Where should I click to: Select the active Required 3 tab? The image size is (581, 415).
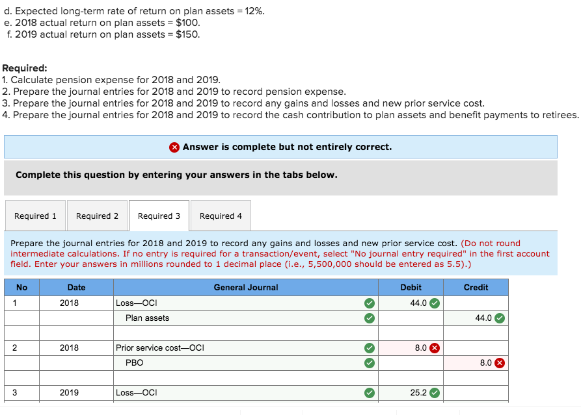pos(159,216)
